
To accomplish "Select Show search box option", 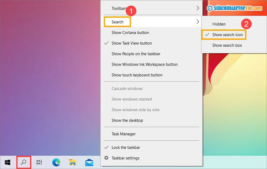I will (227, 46).
